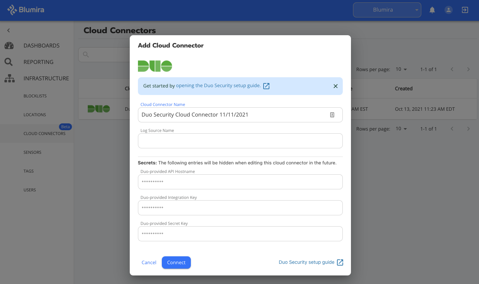This screenshot has width=479, height=284.
Task: Select Sensors submenu item
Action: pyautogui.click(x=32, y=152)
